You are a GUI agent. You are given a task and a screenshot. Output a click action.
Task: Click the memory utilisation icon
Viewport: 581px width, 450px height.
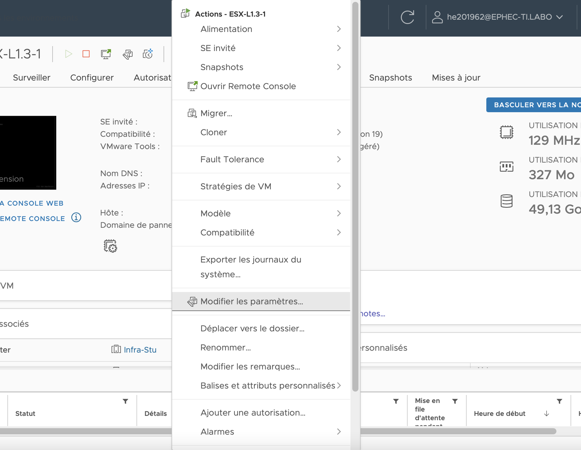506,167
